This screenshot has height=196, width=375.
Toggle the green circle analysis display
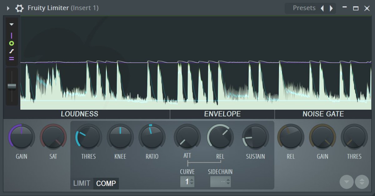tap(12, 43)
